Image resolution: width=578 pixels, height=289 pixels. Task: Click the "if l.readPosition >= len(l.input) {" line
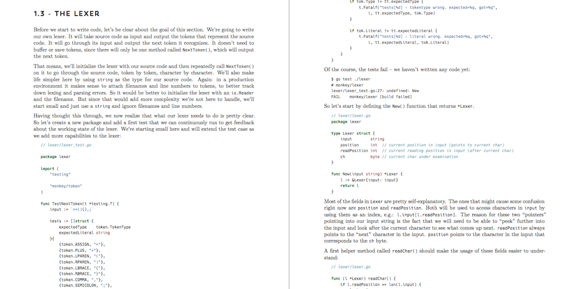[380, 284]
